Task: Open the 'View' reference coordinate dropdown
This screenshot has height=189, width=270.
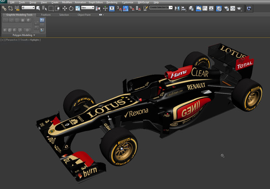Action: [88, 8]
